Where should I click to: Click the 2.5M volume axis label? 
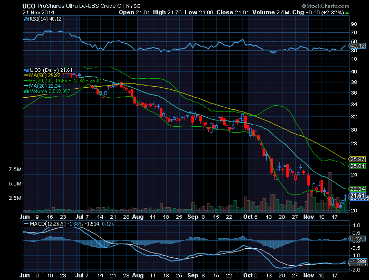15,198
